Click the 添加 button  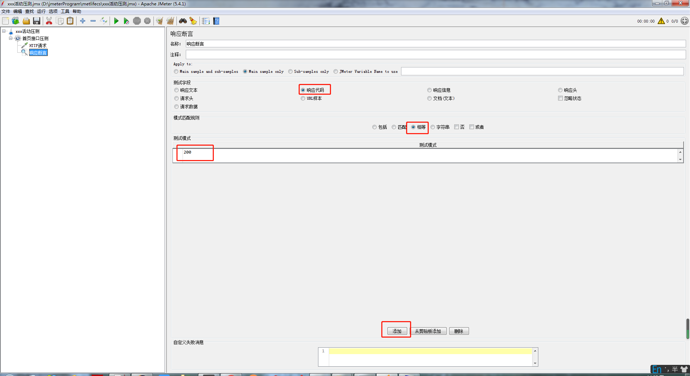pyautogui.click(x=397, y=331)
